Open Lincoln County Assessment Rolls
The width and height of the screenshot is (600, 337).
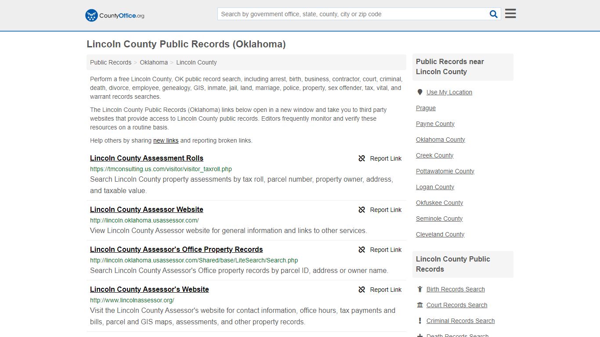coord(147,158)
